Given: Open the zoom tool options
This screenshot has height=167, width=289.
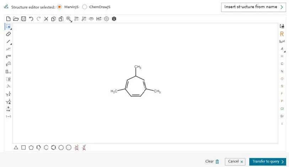Looking at the screenshot, I should point(69,19).
